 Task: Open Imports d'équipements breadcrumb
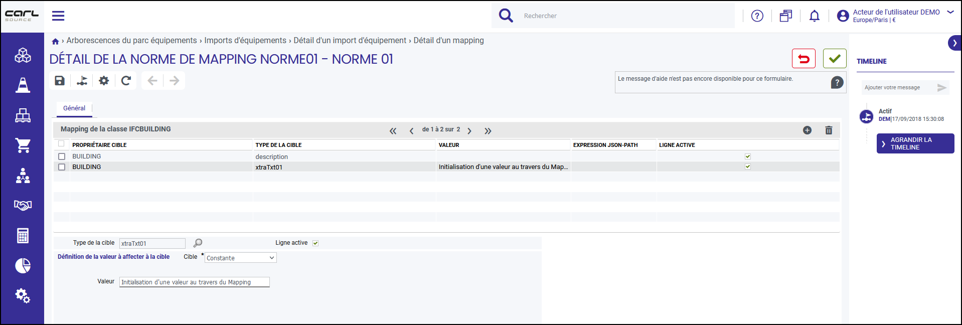point(245,41)
